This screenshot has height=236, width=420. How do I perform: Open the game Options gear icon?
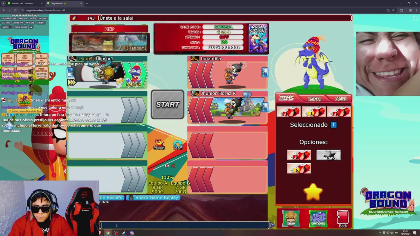tap(318, 219)
